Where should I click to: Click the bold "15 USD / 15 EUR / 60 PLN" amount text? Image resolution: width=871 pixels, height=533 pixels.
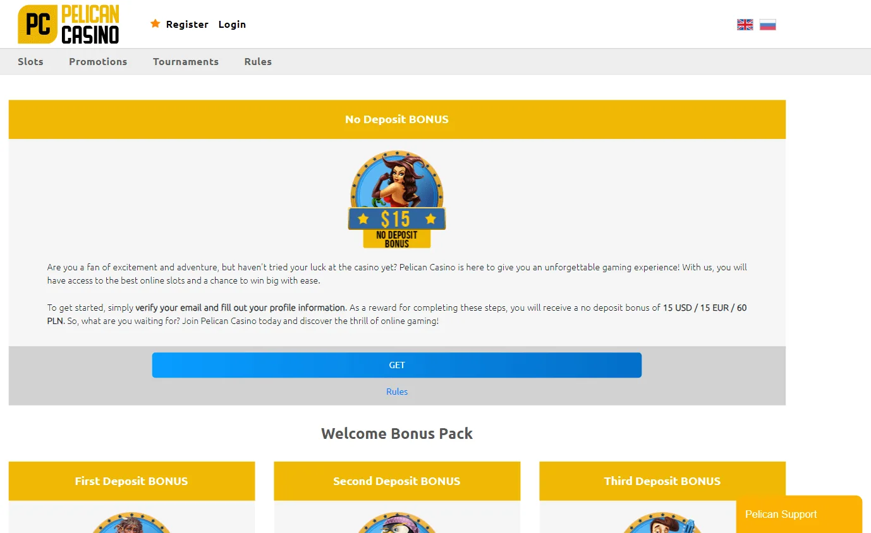(x=397, y=314)
